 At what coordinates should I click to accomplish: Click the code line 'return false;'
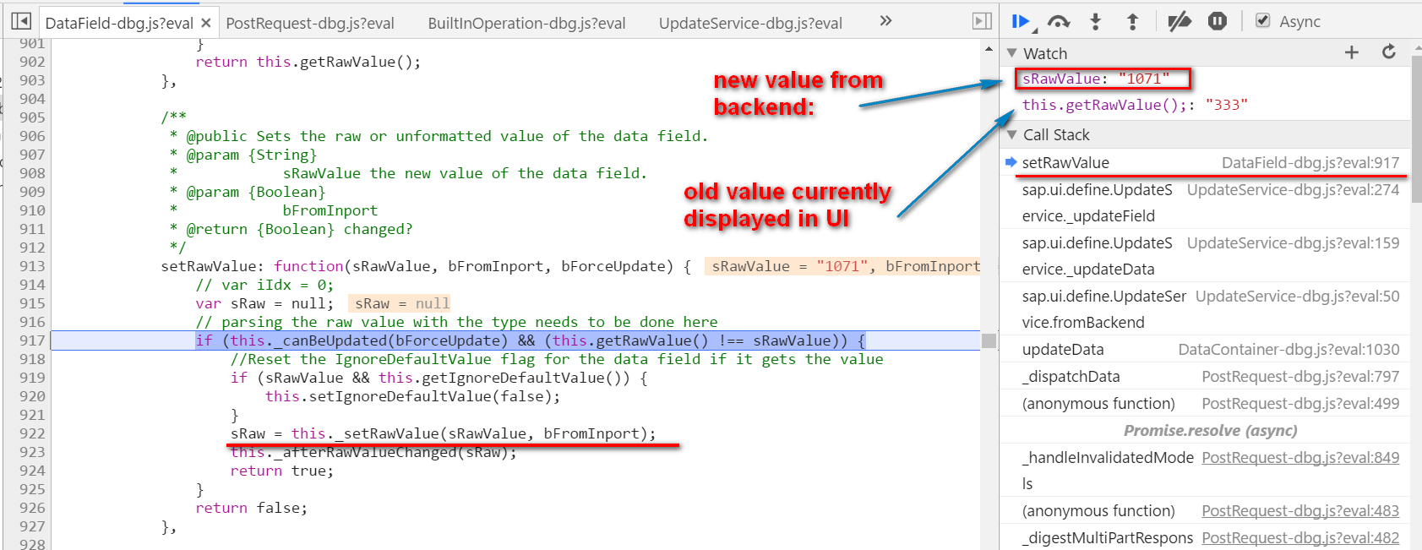pyautogui.click(x=252, y=508)
